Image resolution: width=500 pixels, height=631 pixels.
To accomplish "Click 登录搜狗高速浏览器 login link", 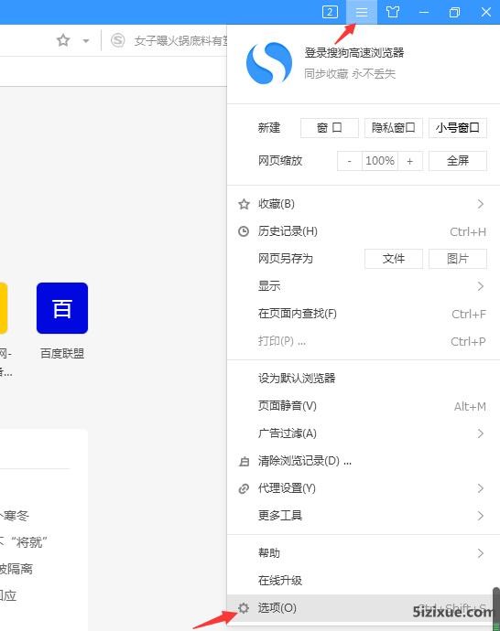I will coord(354,53).
